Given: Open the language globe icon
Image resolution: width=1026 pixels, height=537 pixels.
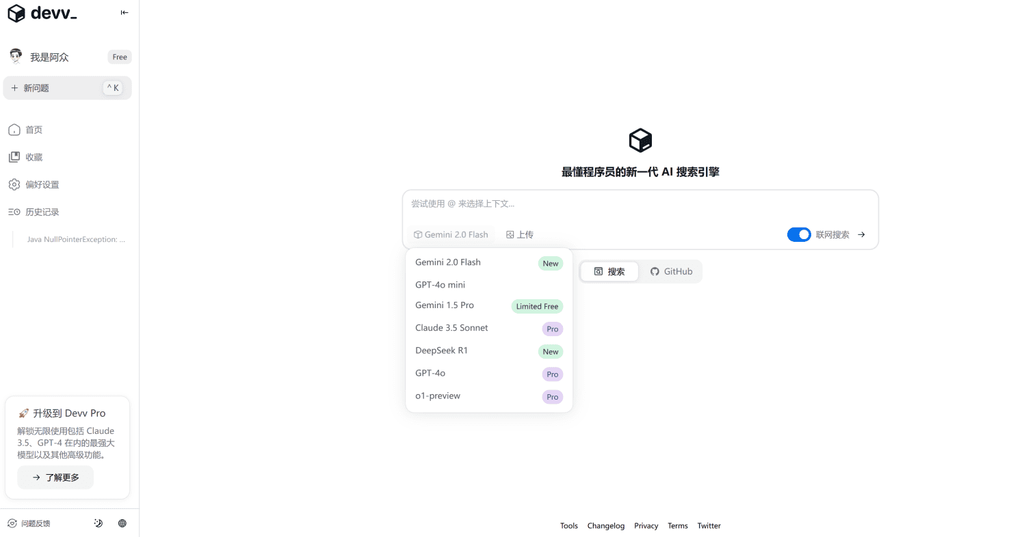Looking at the screenshot, I should click(122, 523).
